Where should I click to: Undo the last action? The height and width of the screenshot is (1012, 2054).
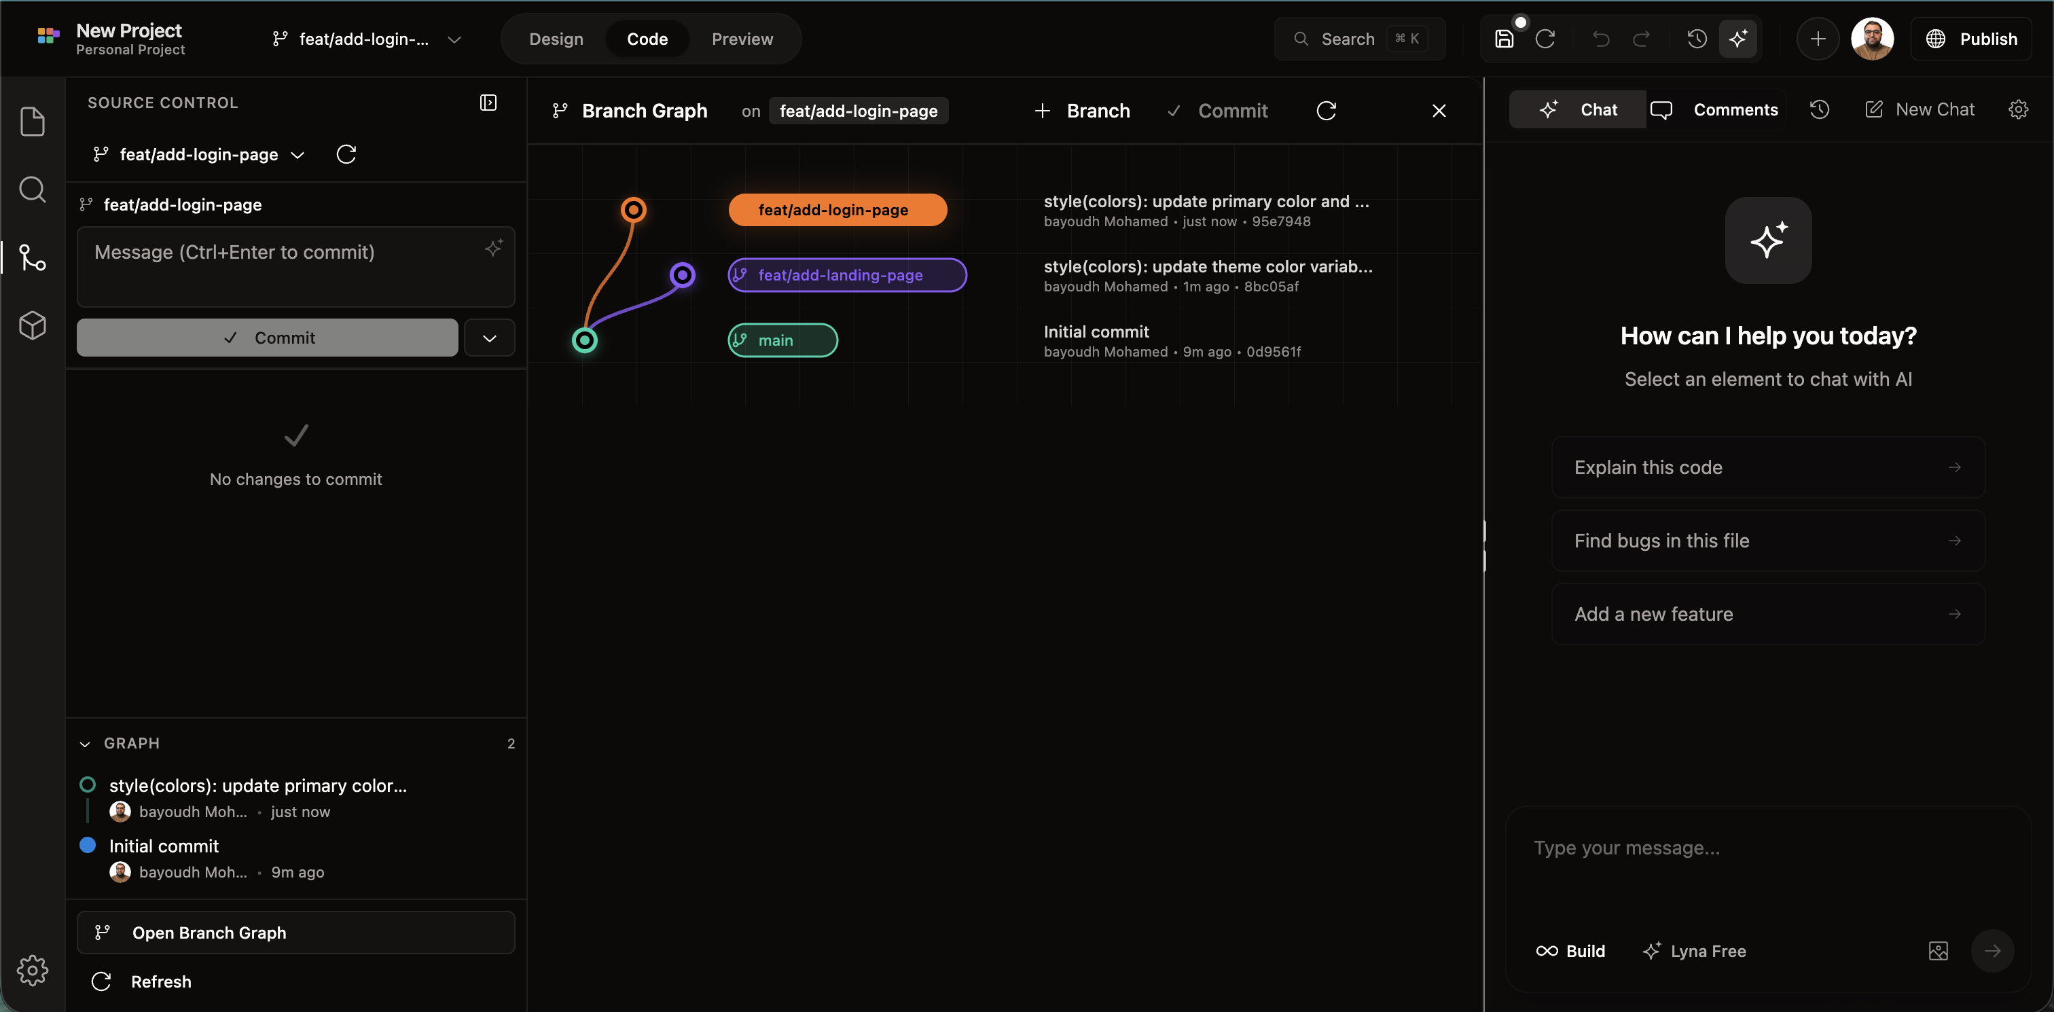point(1600,38)
